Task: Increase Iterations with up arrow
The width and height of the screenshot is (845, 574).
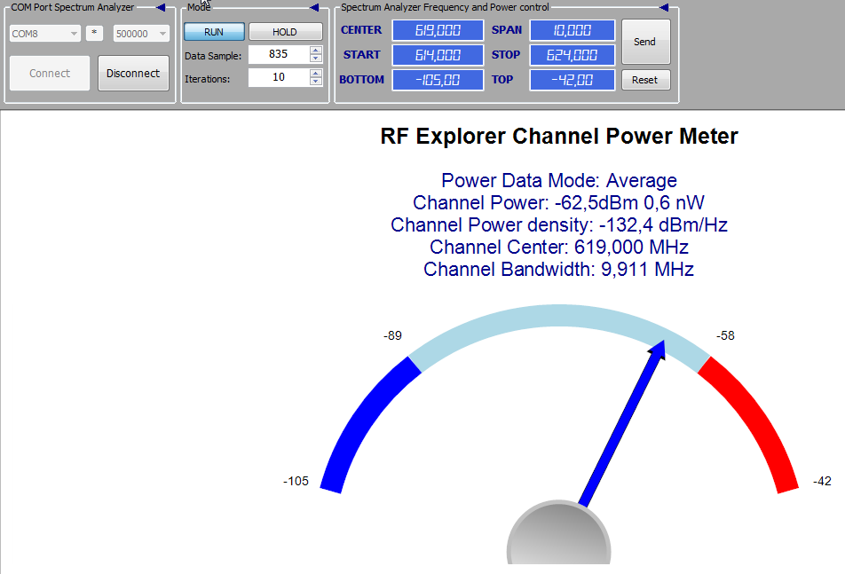Action: coord(316,73)
